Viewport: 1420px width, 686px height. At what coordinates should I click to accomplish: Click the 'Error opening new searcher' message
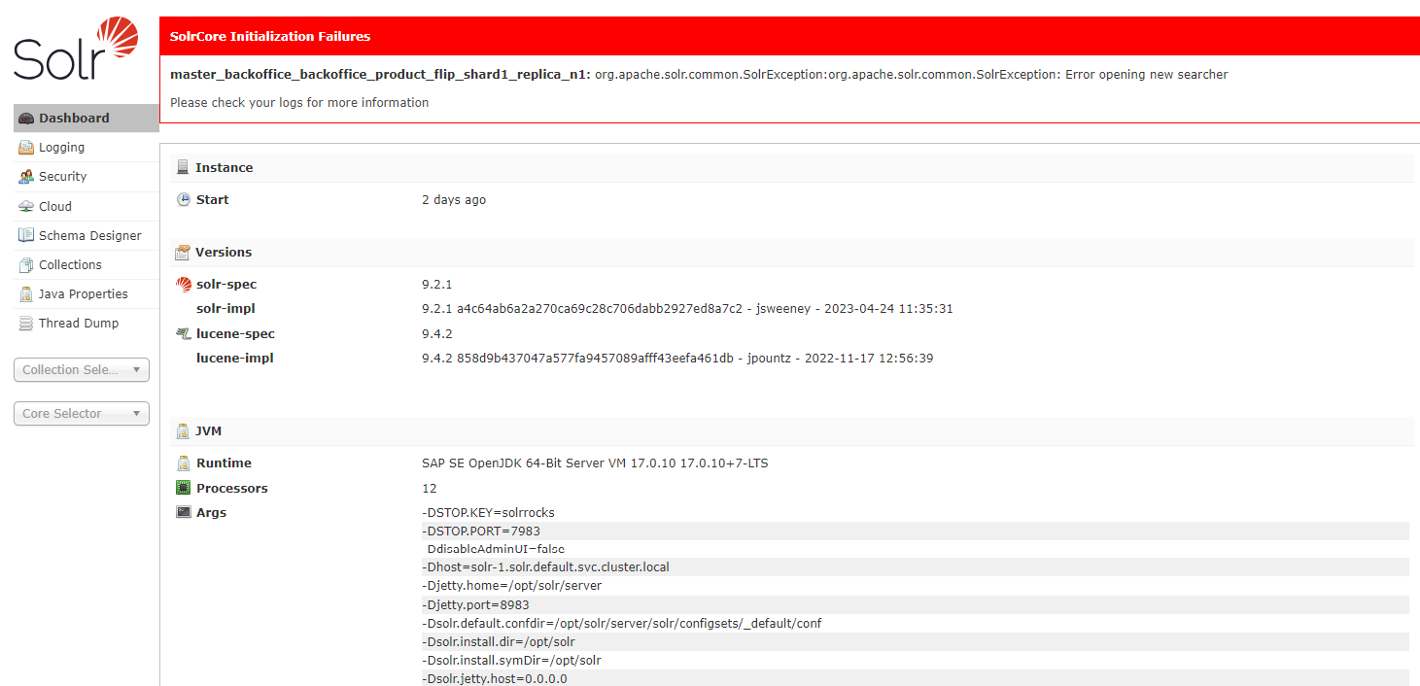coord(1147,74)
